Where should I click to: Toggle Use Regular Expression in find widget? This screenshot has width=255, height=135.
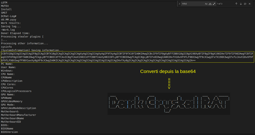tap(214, 4)
